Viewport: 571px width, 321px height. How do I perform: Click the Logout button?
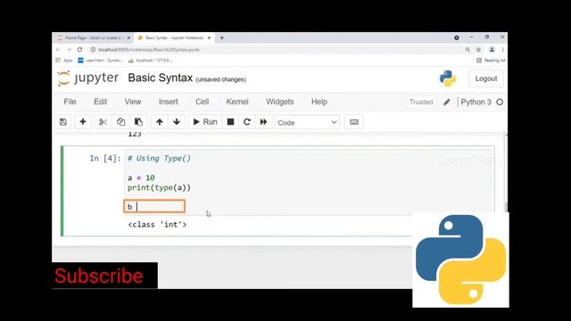[x=485, y=78]
